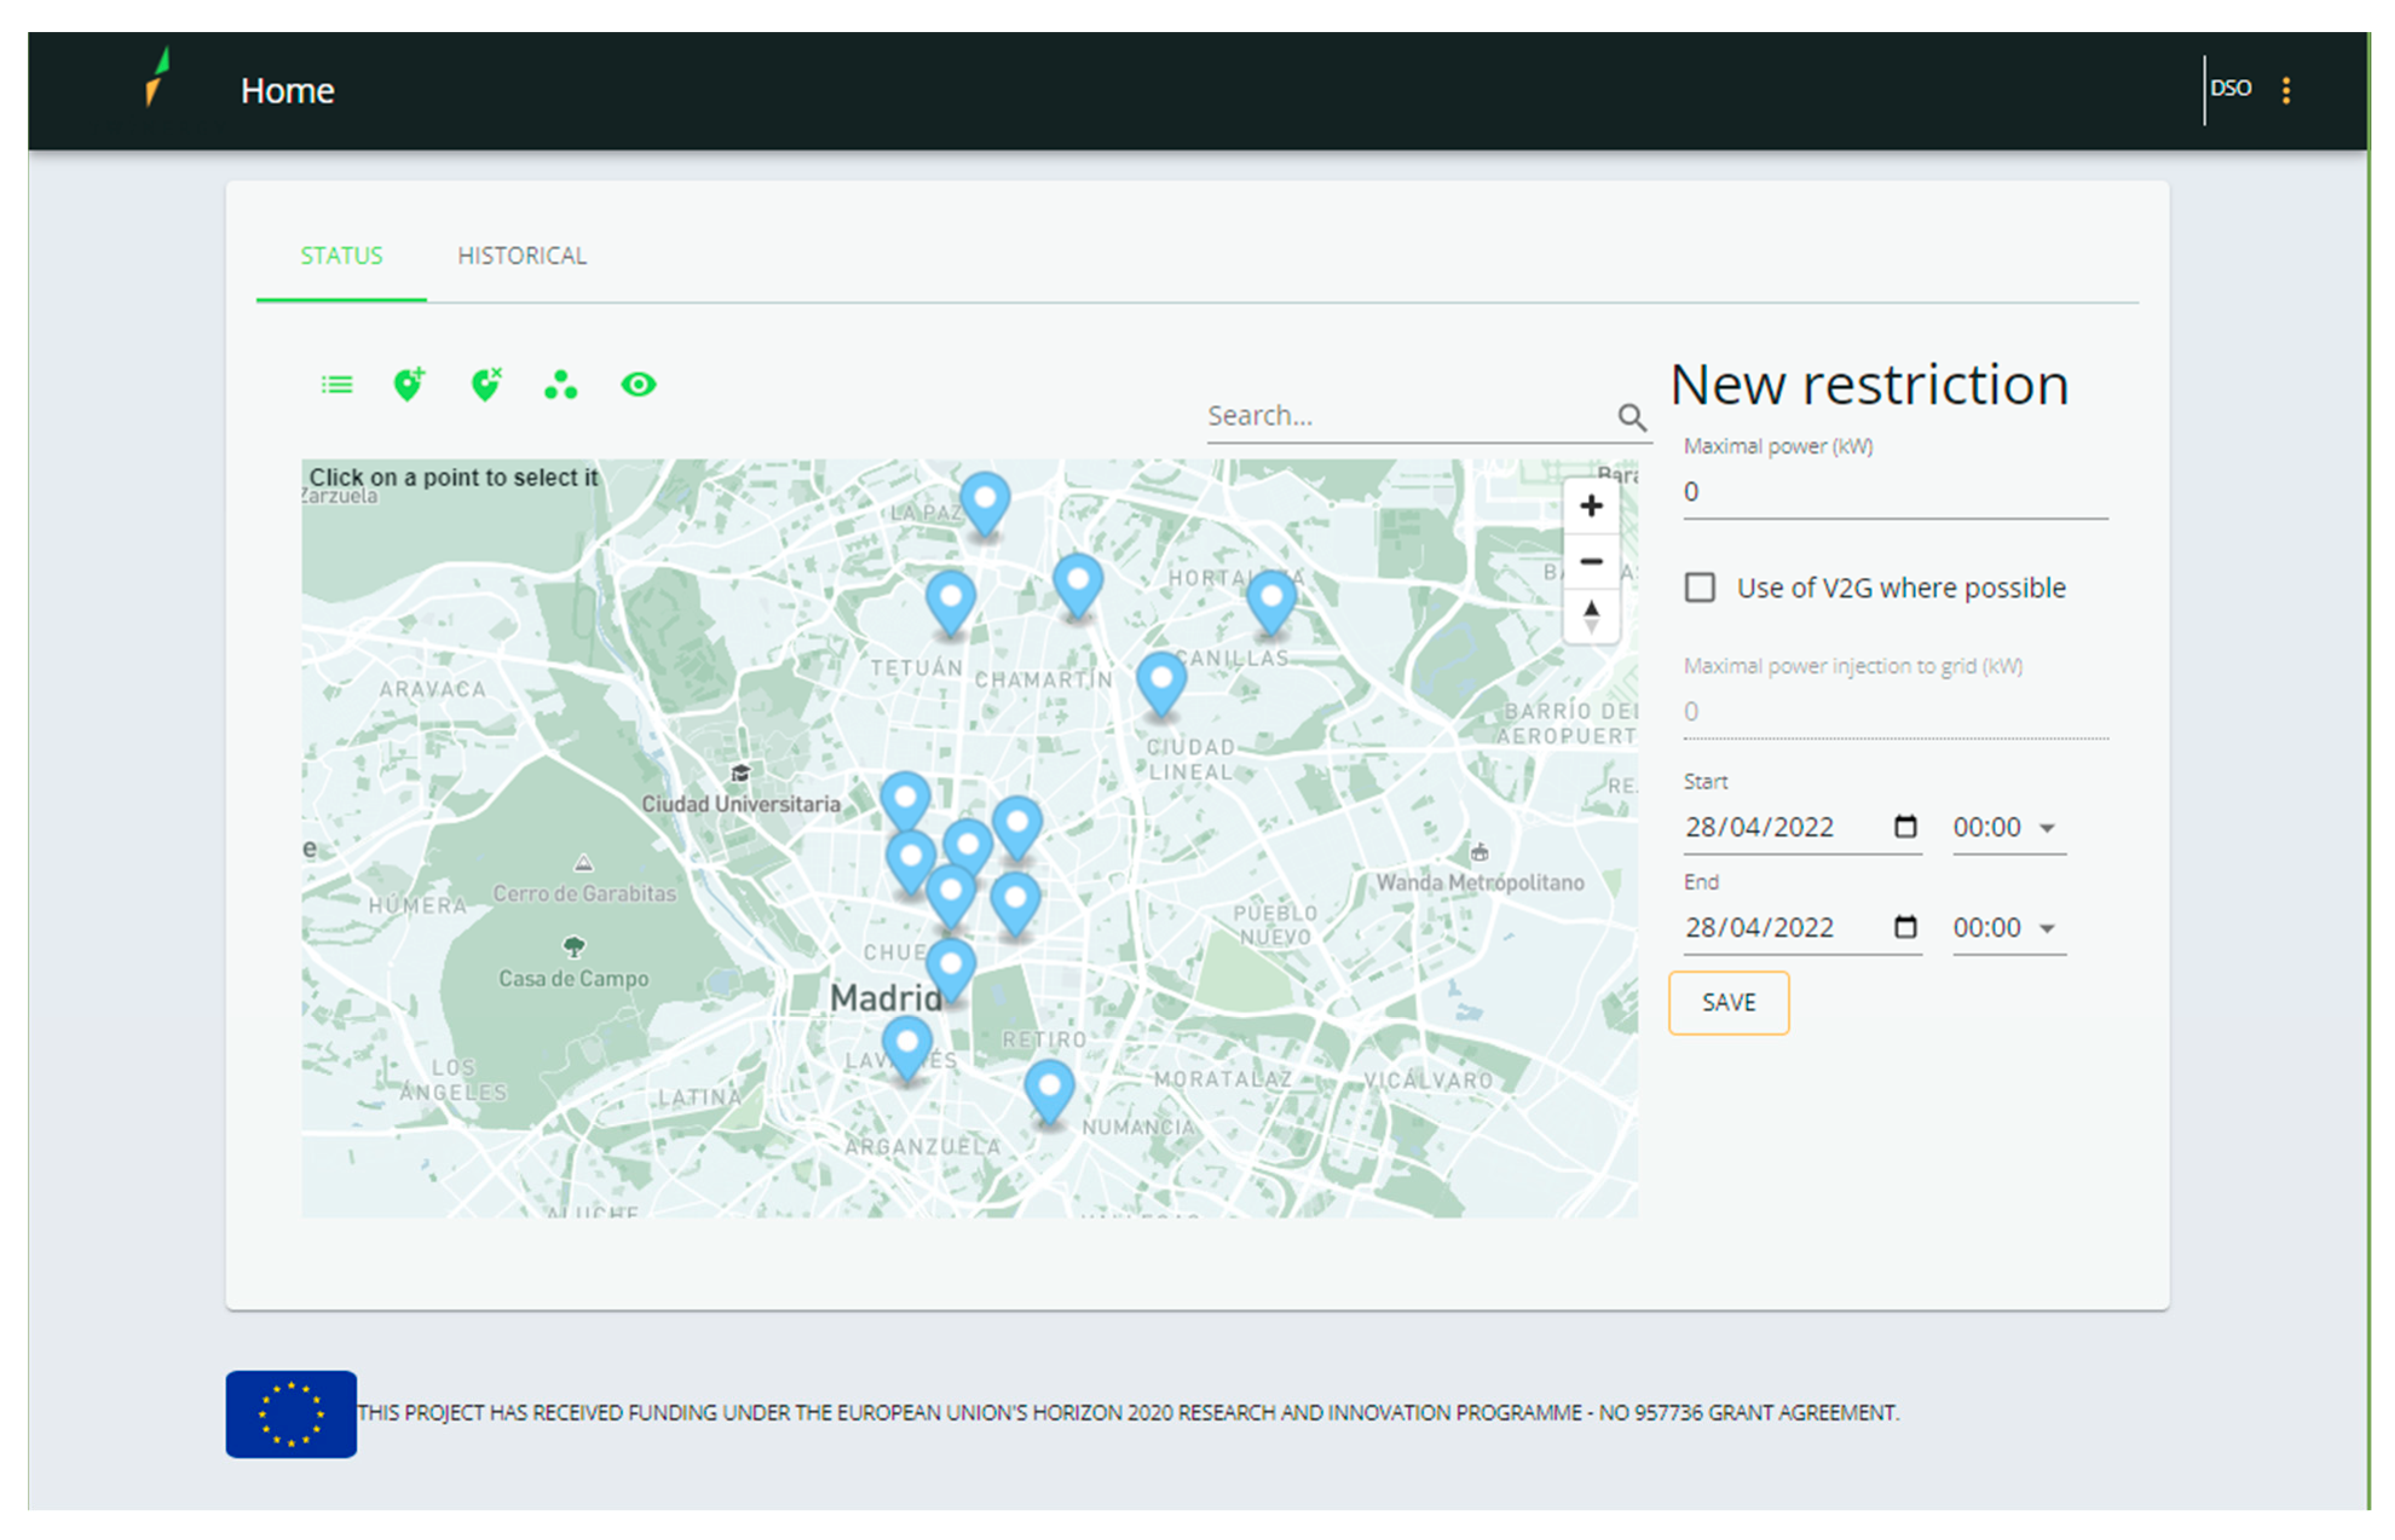
Task: Select the map pin near La Paz
Action: [984, 500]
